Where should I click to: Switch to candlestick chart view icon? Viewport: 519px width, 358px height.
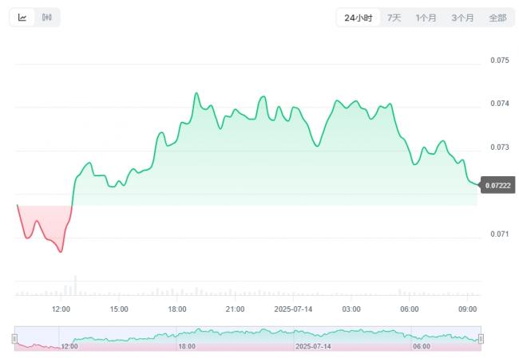(x=46, y=18)
